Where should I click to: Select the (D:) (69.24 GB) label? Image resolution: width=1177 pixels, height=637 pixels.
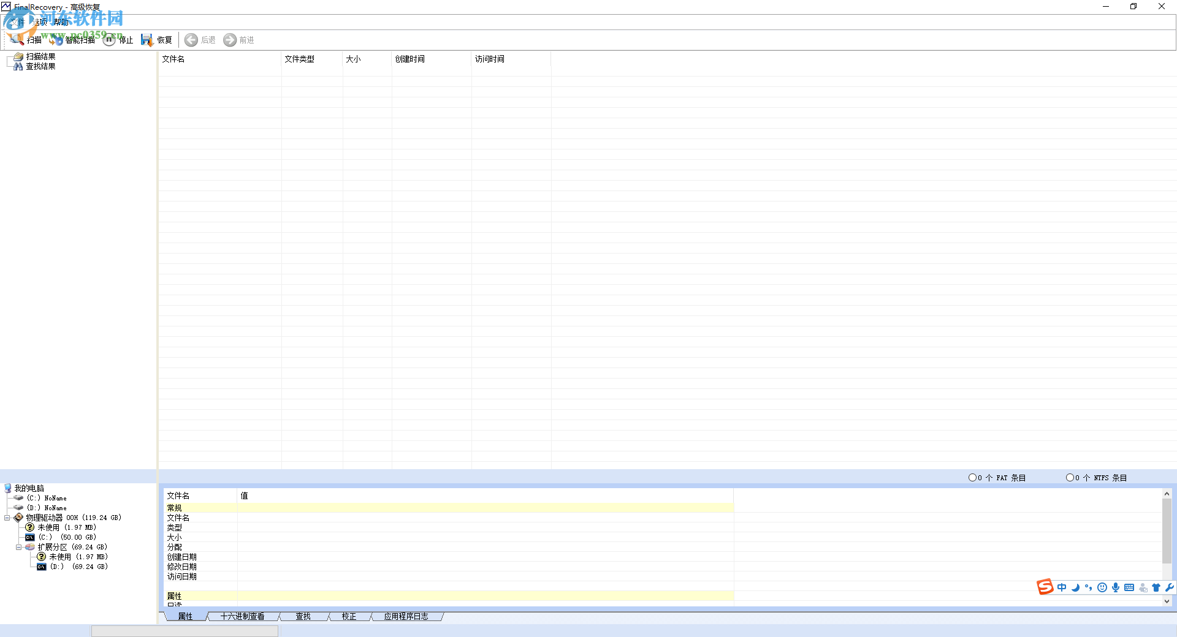(79, 567)
